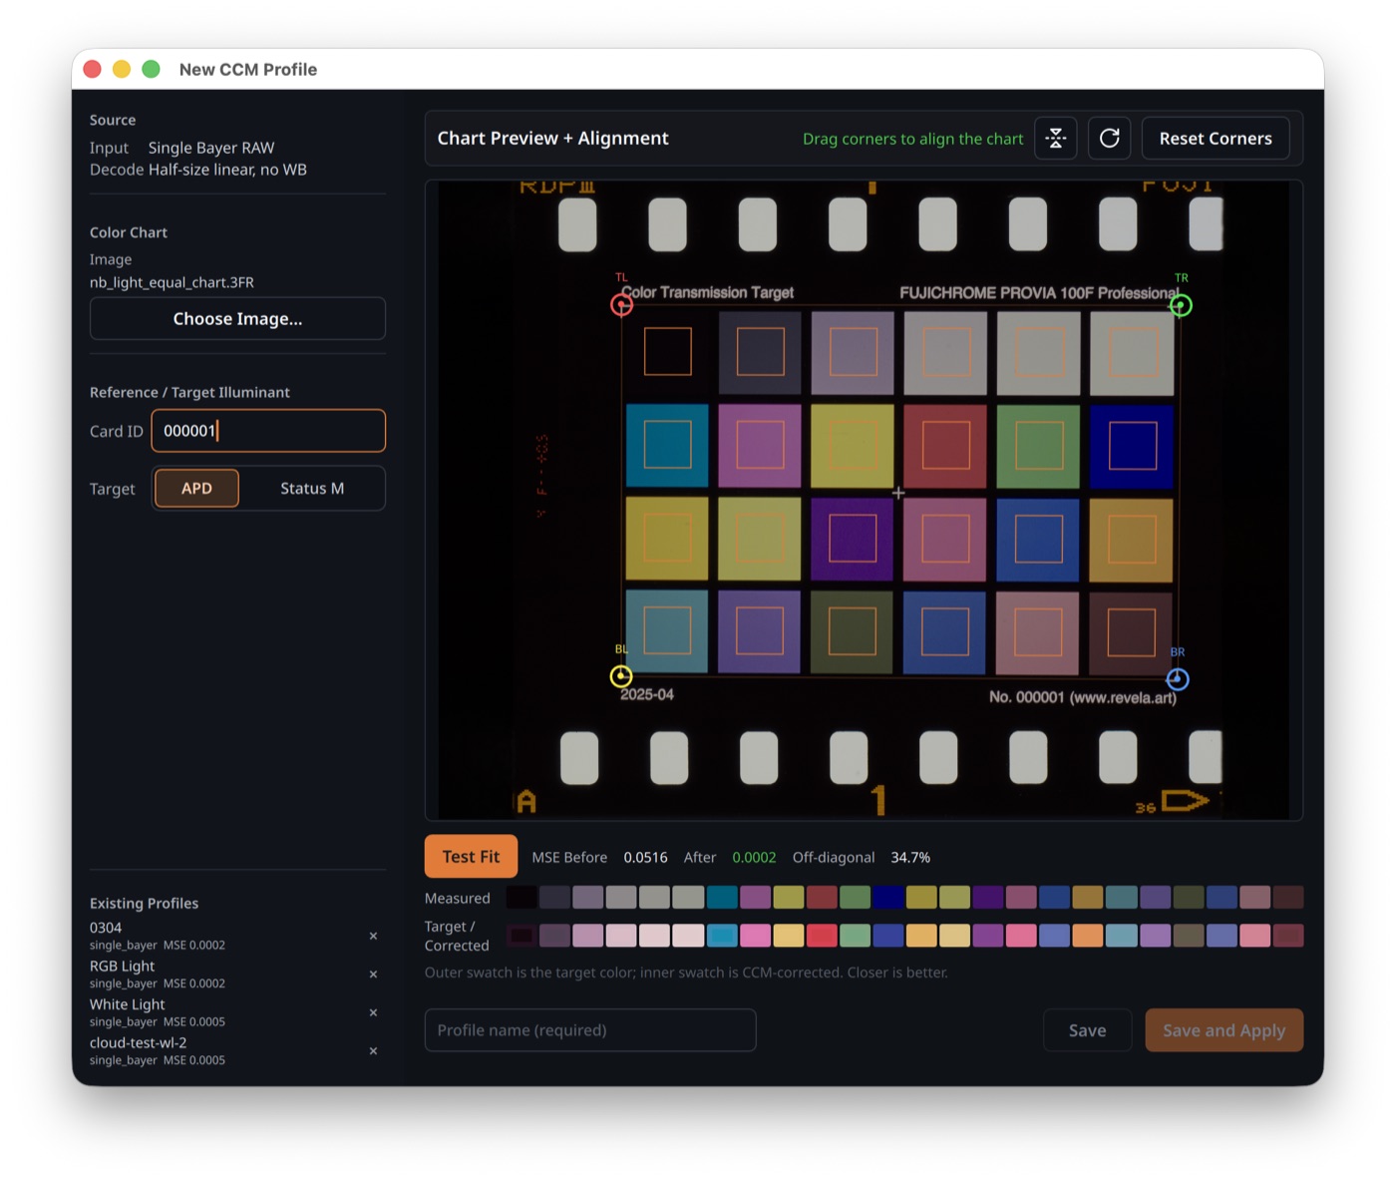
Task: Click the Reference / Target Illuminant label
Action: (189, 392)
